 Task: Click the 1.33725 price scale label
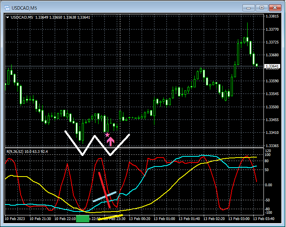click(272, 42)
